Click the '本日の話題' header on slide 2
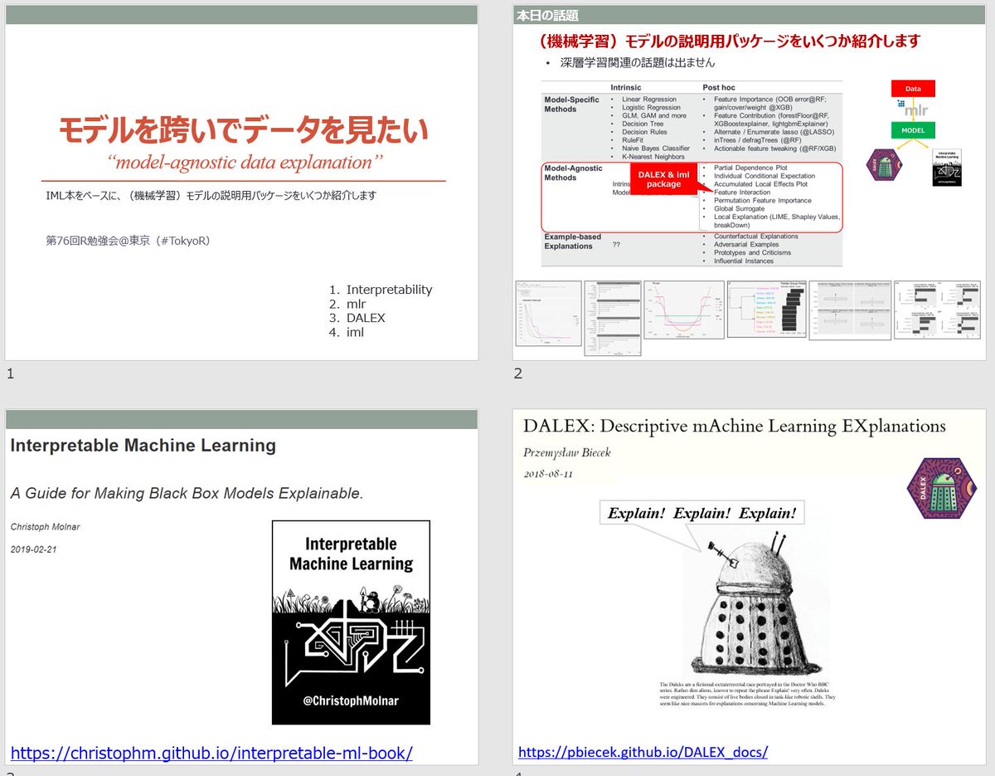This screenshot has width=995, height=776. click(x=547, y=15)
